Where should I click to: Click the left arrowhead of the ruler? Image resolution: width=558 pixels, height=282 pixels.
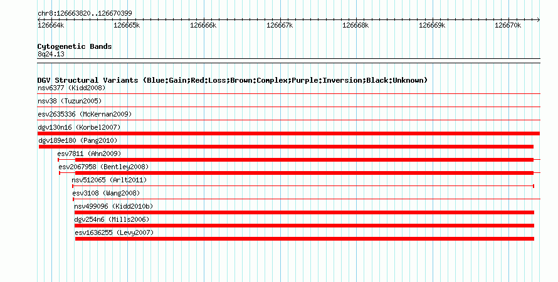click(39, 20)
